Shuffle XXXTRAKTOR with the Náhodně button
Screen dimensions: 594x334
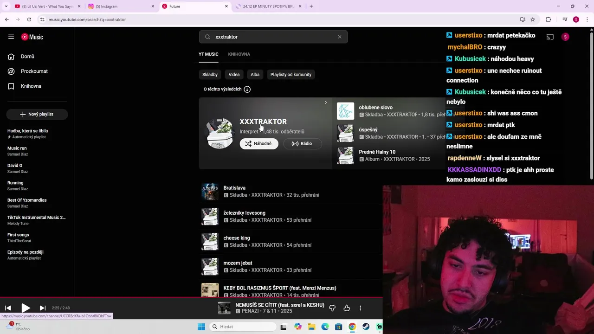(259, 144)
